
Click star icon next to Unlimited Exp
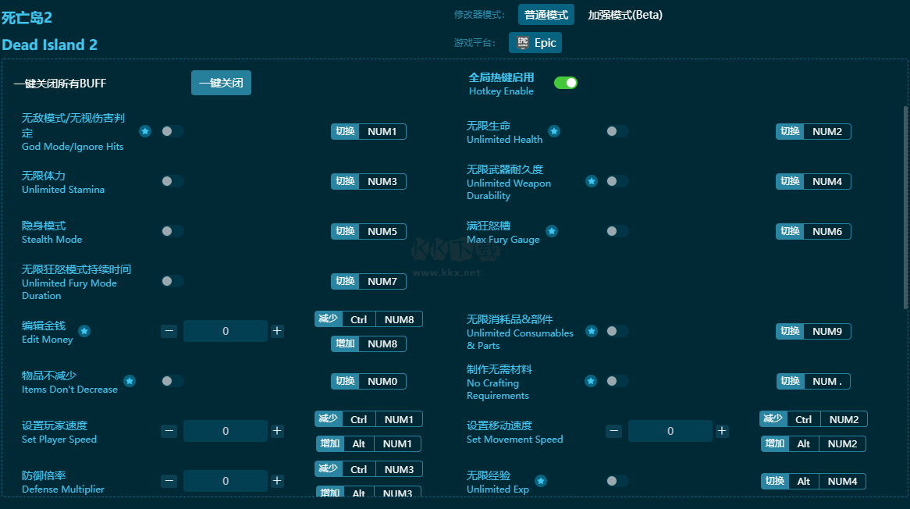(x=541, y=481)
